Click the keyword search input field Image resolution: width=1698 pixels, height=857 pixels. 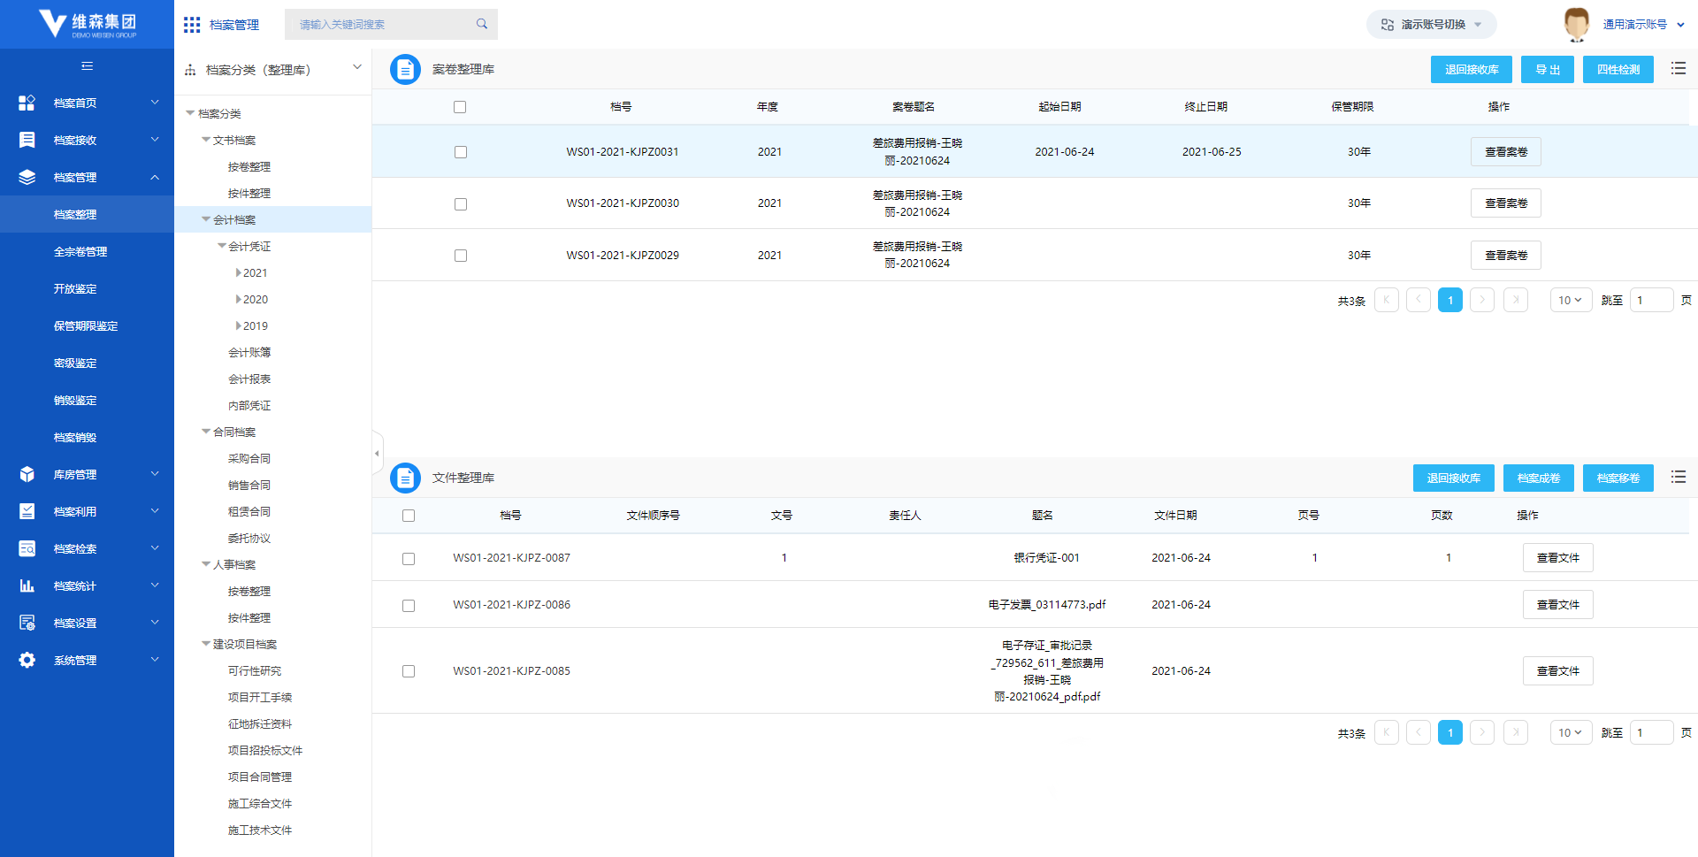(382, 25)
